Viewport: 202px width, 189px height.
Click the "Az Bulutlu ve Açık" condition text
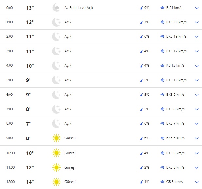(x=79, y=8)
